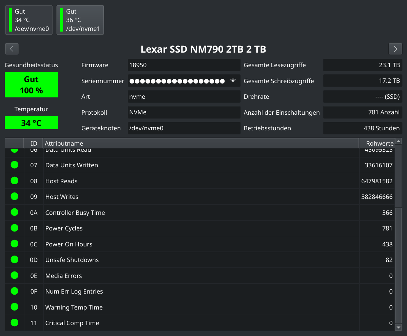This screenshot has height=336, width=407.
Task: Select the /dev/nvme1 drive tile
Action: pos(80,20)
